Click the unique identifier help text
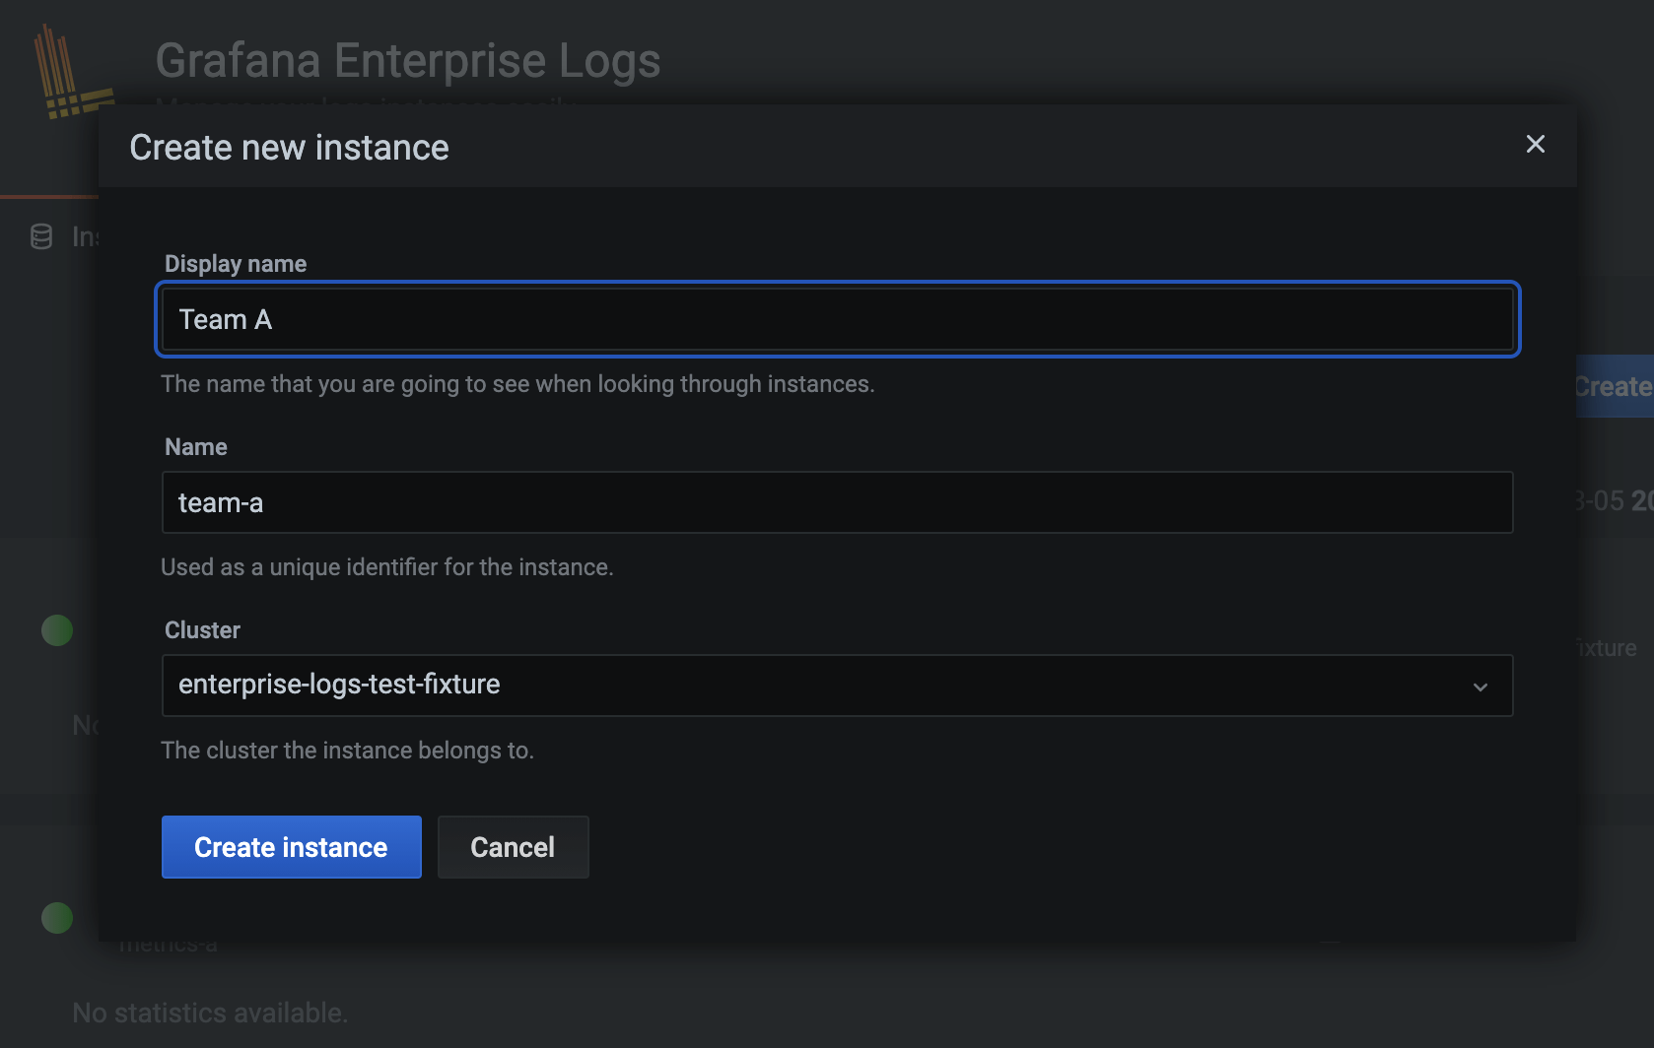 [x=386, y=567]
